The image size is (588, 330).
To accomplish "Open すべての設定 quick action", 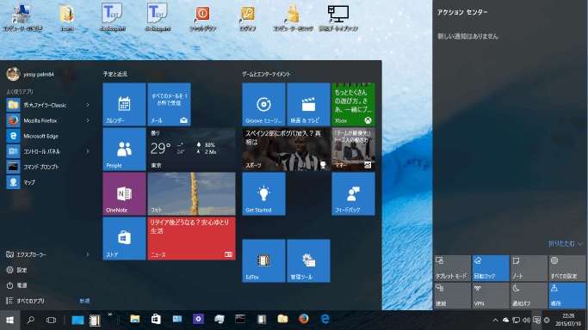I will pos(567,268).
